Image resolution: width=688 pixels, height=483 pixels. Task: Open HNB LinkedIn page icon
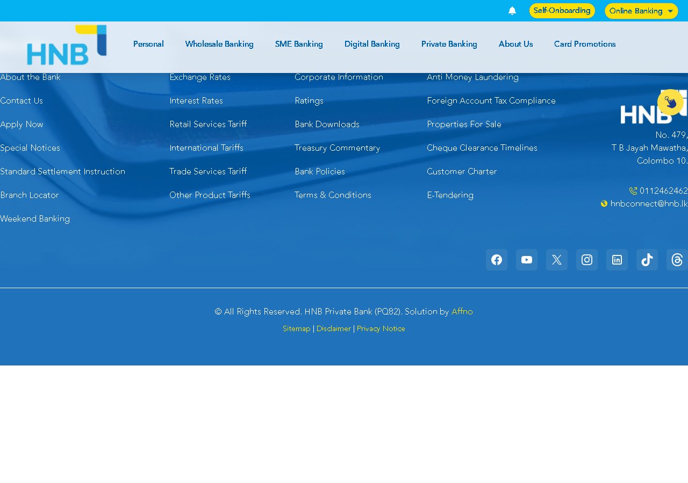click(617, 260)
